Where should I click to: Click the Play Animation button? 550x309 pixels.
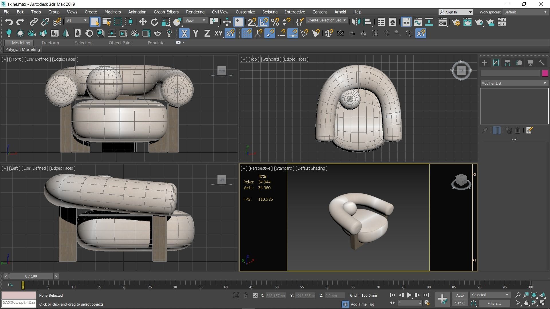[409, 295]
